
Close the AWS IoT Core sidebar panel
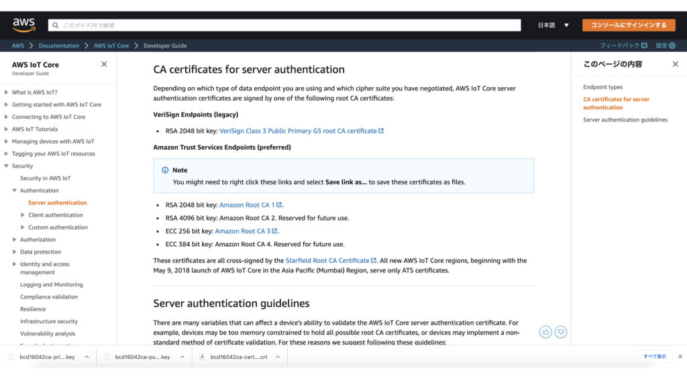pyautogui.click(x=104, y=64)
